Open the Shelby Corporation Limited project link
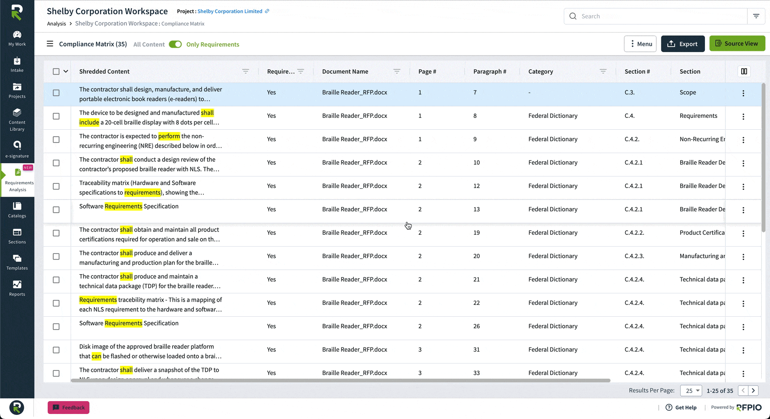This screenshot has height=419, width=770. [x=230, y=11]
